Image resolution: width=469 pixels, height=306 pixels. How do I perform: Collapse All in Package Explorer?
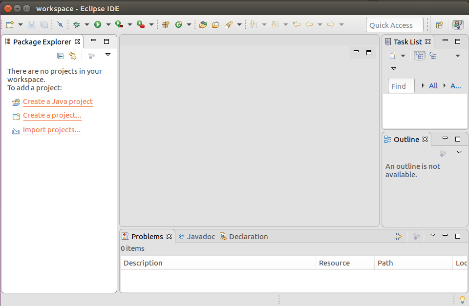[x=60, y=56]
